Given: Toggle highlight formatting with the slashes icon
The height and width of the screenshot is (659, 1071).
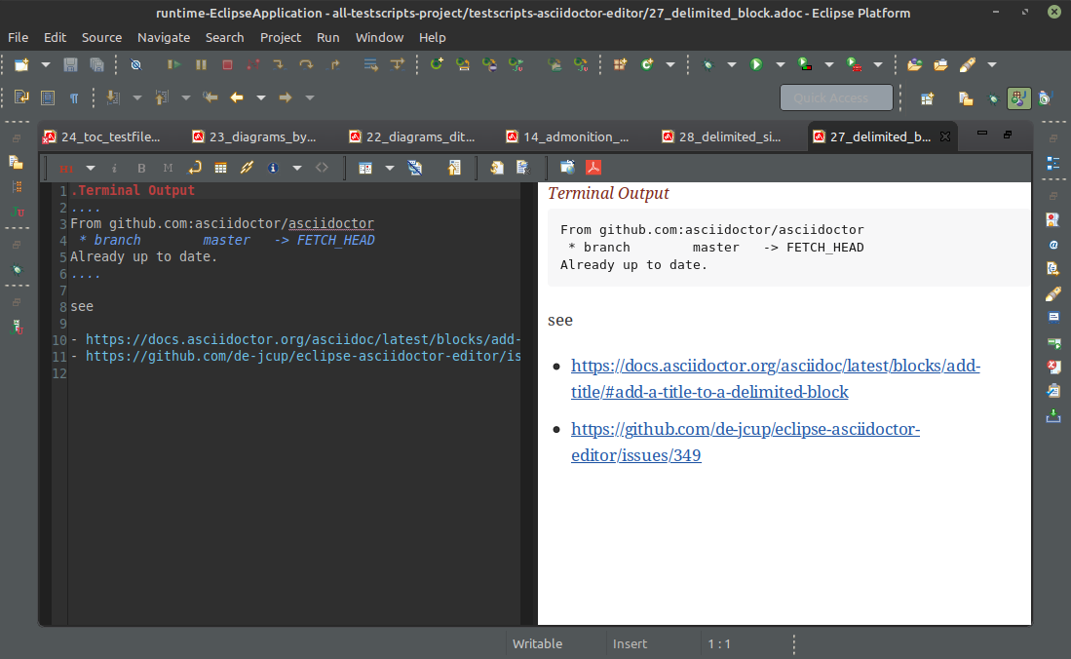Looking at the screenshot, I should click(x=246, y=168).
